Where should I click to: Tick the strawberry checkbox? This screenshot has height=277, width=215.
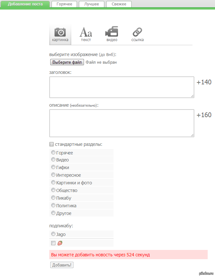point(53,243)
